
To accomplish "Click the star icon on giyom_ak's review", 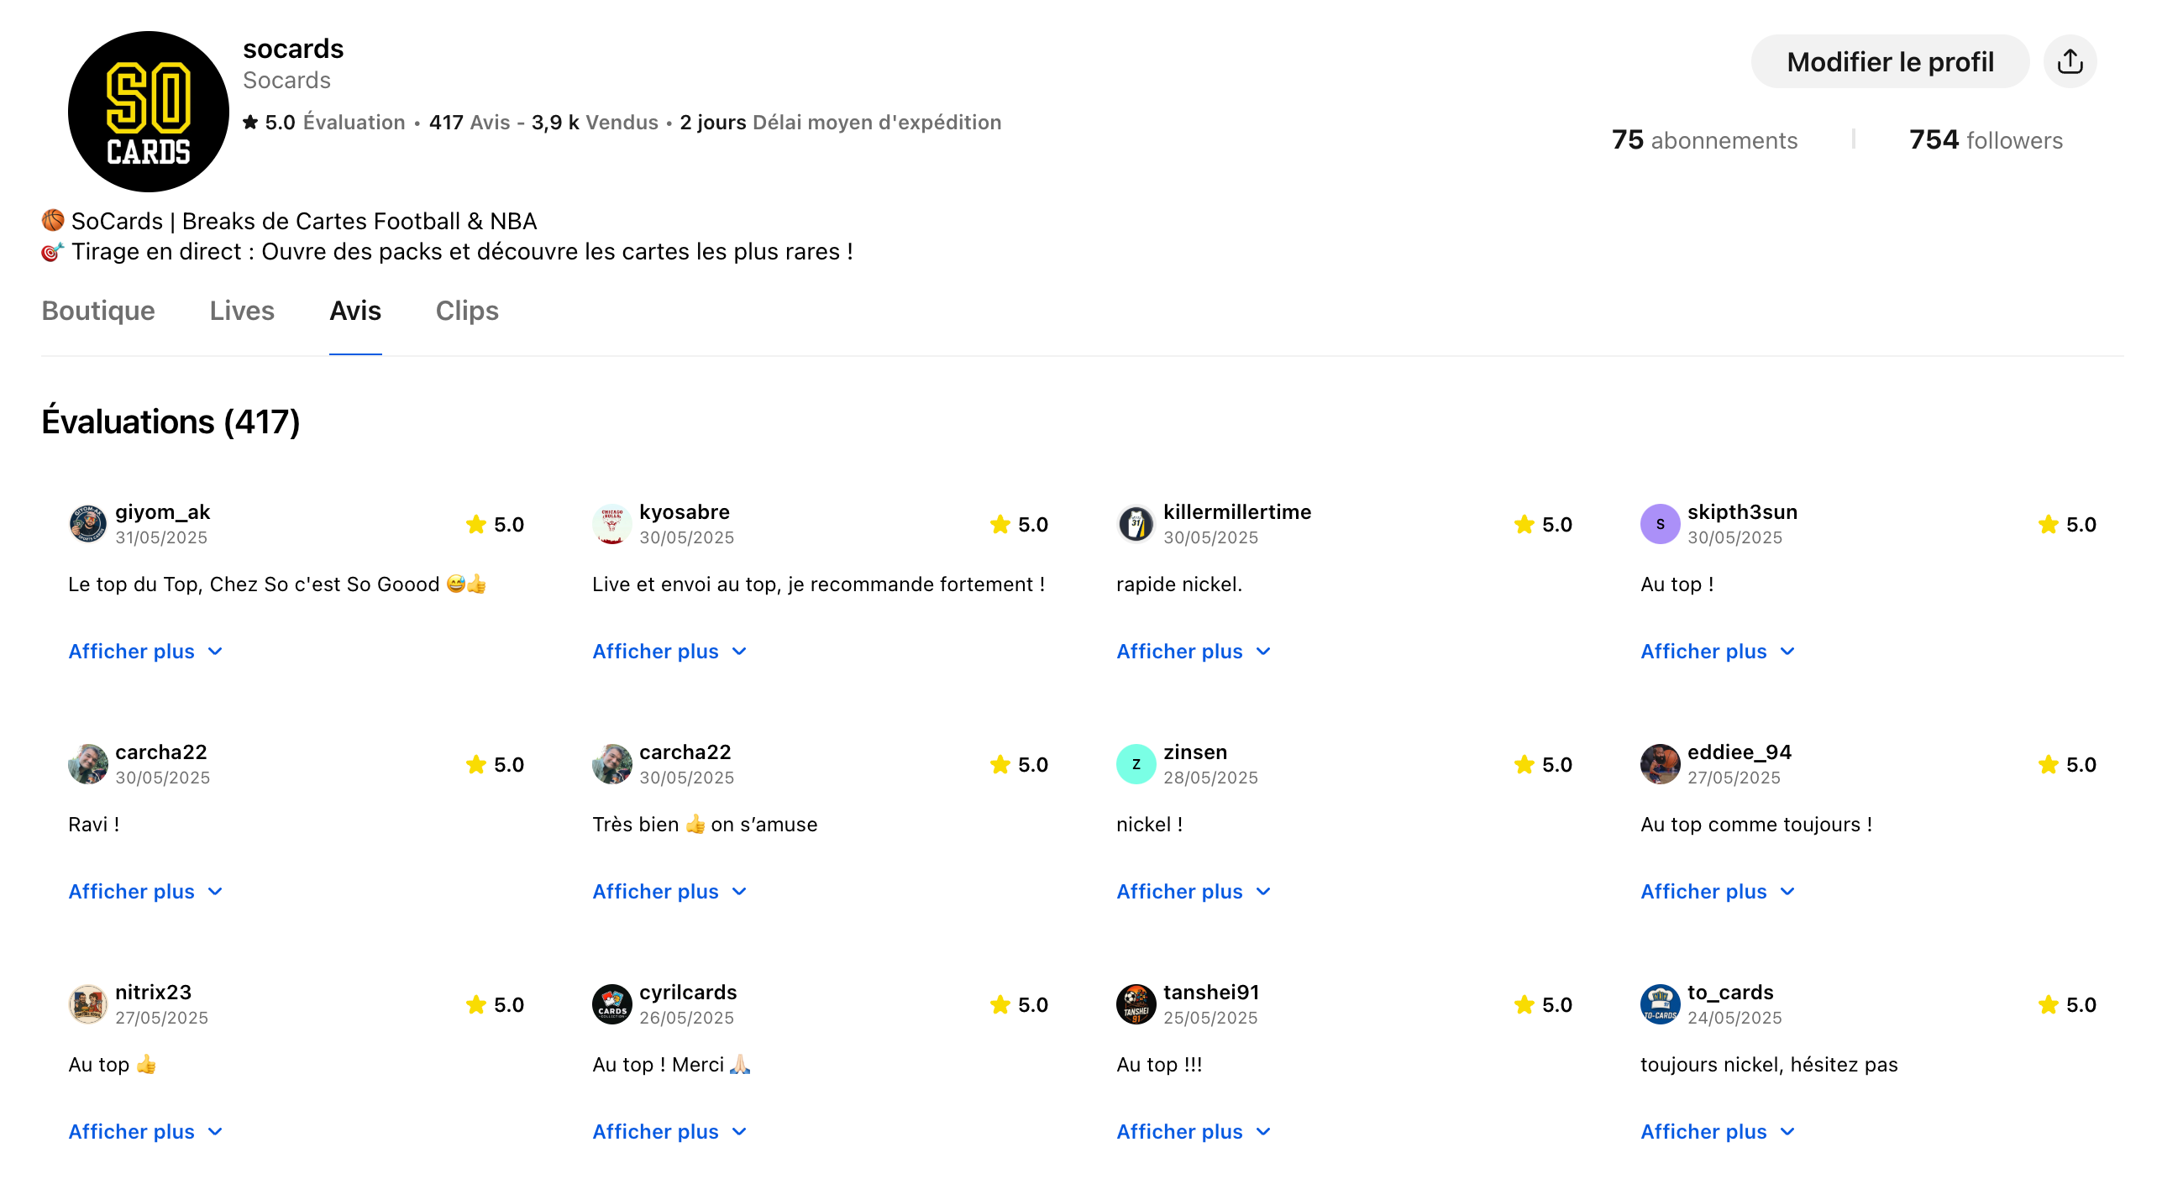I will pos(476,524).
